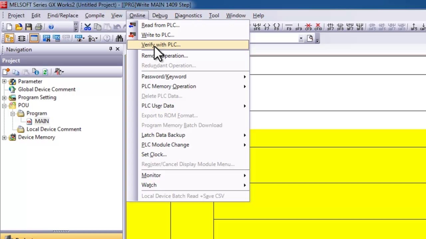Open the Latch Data Backup submenu
The image size is (426, 239).
[188, 135]
